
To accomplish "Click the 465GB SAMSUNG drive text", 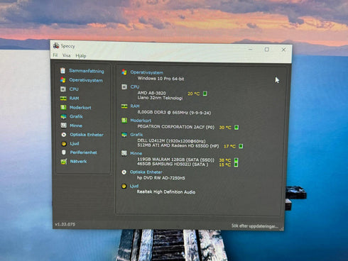I will click(173, 164).
